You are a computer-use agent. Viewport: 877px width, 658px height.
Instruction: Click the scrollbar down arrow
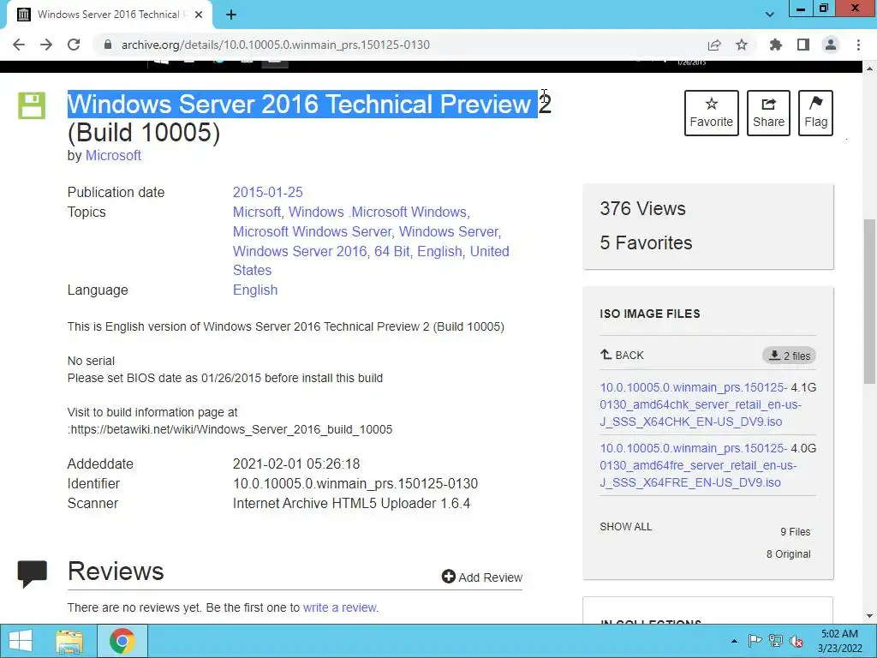[x=869, y=616]
